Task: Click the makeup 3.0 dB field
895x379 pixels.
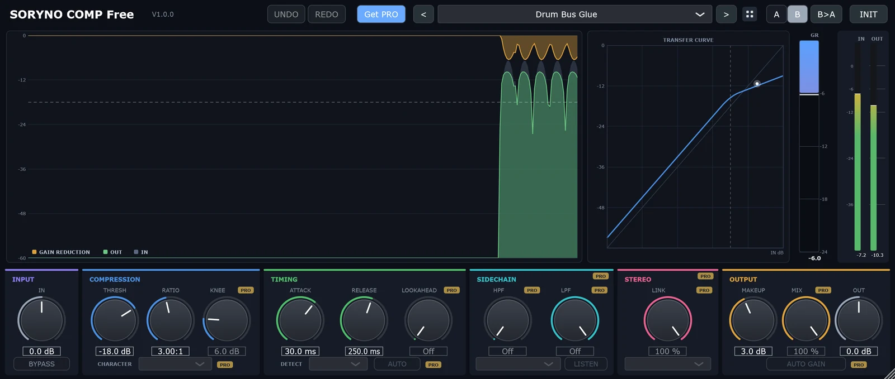Action: [753, 351]
